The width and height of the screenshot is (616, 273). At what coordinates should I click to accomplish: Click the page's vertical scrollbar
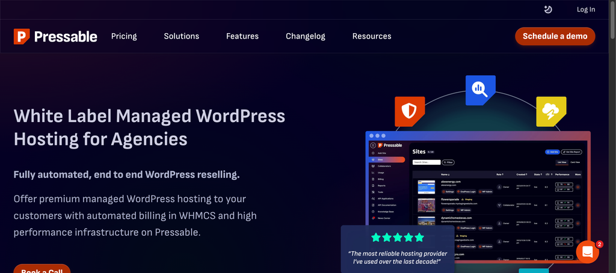tap(612, 20)
